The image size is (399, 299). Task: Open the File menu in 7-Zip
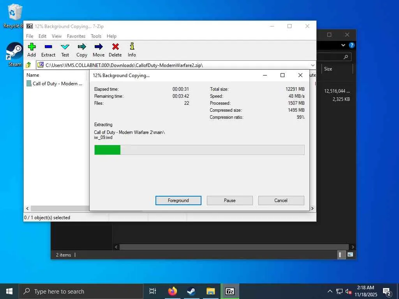pos(30,36)
